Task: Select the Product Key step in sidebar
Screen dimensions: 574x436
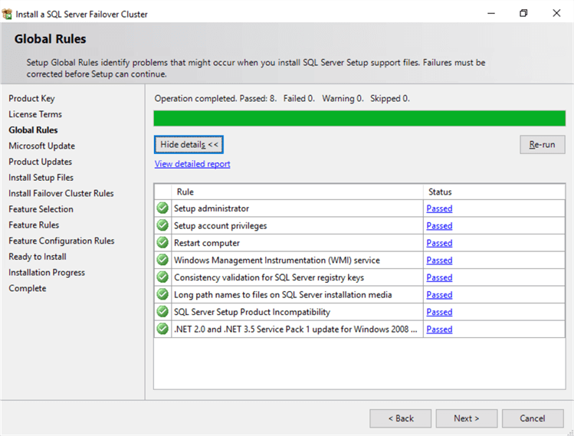Action: [31, 99]
